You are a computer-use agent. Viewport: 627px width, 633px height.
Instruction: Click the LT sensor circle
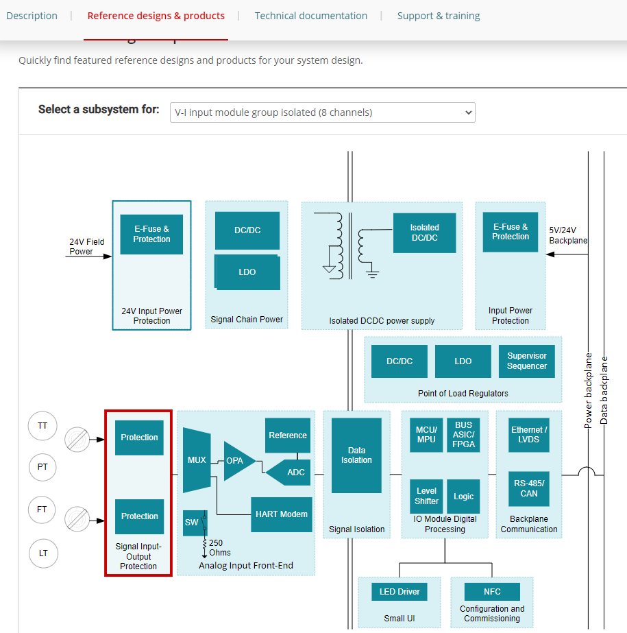[43, 553]
